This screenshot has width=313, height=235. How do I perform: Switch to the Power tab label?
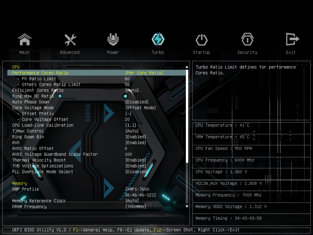(113, 52)
